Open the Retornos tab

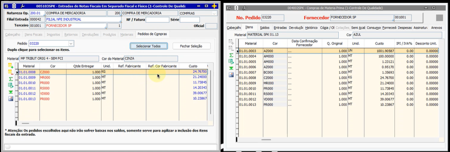[71, 34]
